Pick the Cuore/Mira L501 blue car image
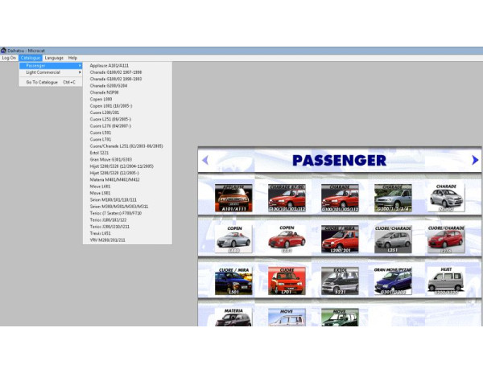 tap(233, 279)
